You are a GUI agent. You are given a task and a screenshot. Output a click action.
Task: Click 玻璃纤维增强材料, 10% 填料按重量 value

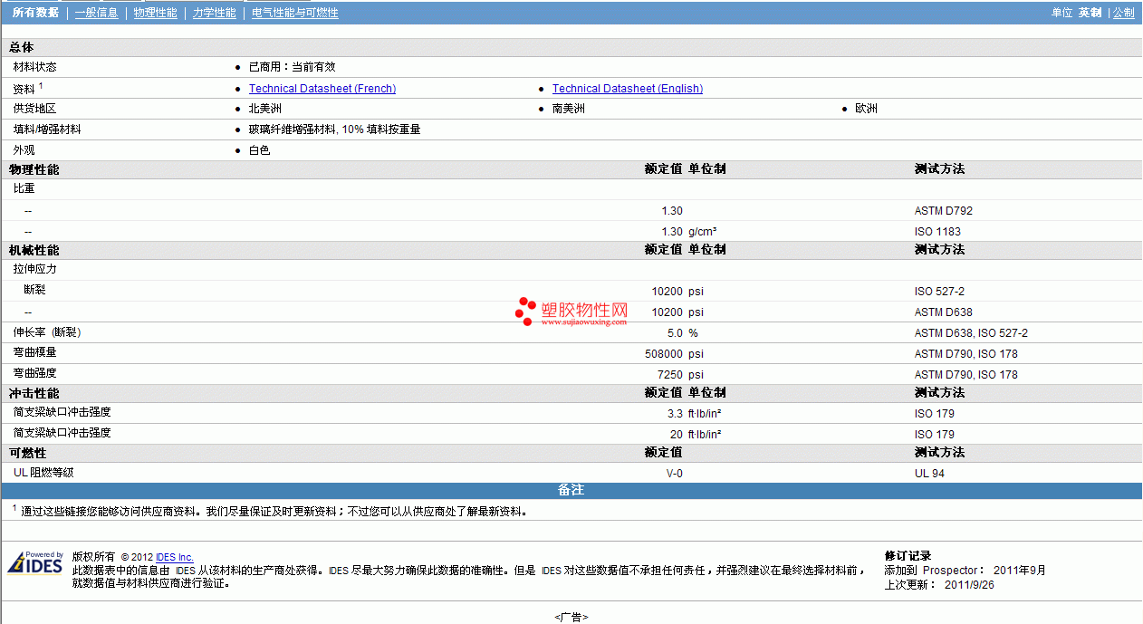pyautogui.click(x=335, y=130)
